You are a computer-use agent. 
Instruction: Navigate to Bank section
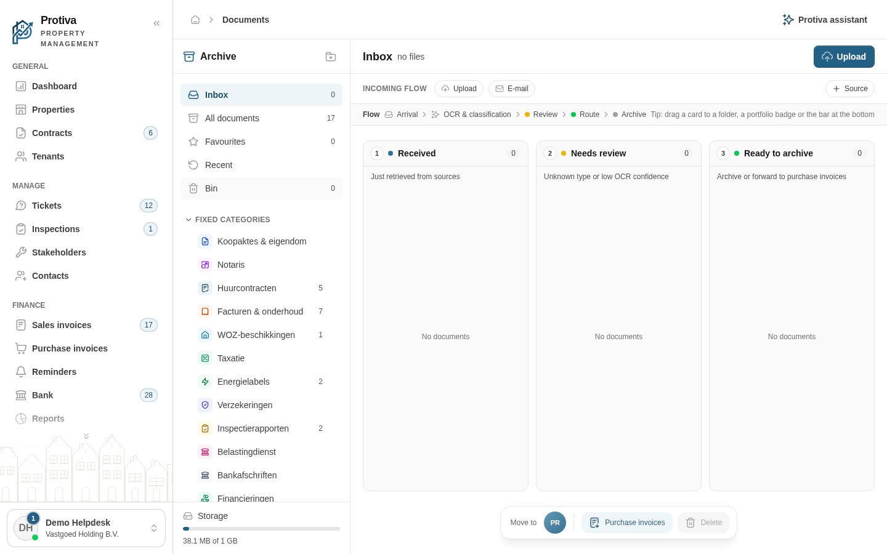[x=86, y=395]
